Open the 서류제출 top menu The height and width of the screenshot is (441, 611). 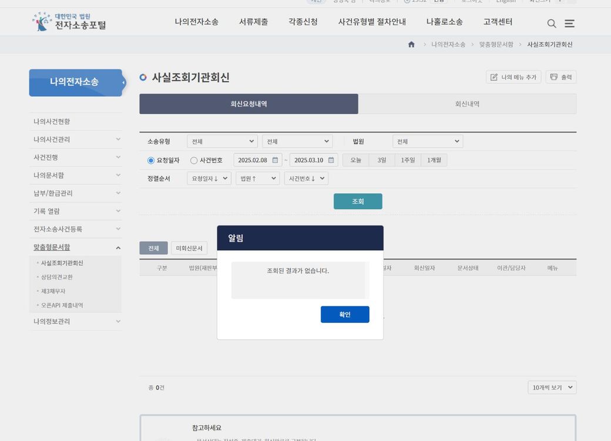[x=253, y=22]
